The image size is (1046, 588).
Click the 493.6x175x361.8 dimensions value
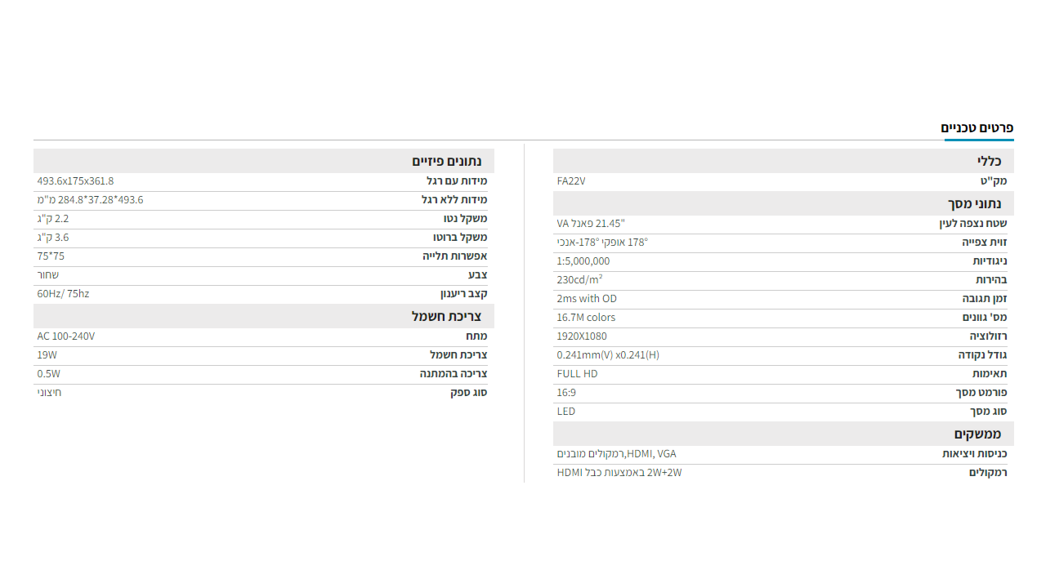[x=75, y=181]
